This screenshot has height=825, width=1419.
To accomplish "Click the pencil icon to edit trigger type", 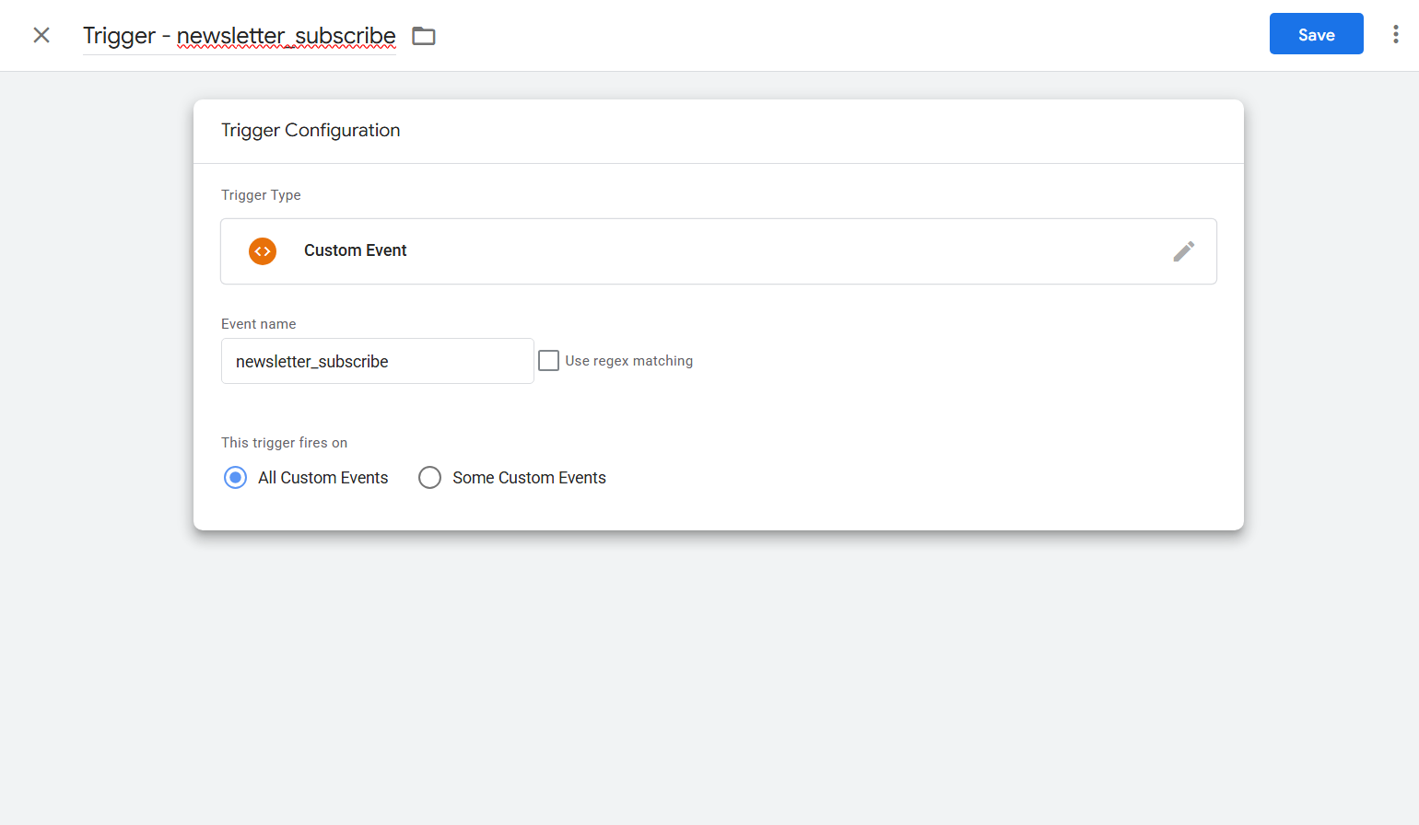I will (1184, 250).
